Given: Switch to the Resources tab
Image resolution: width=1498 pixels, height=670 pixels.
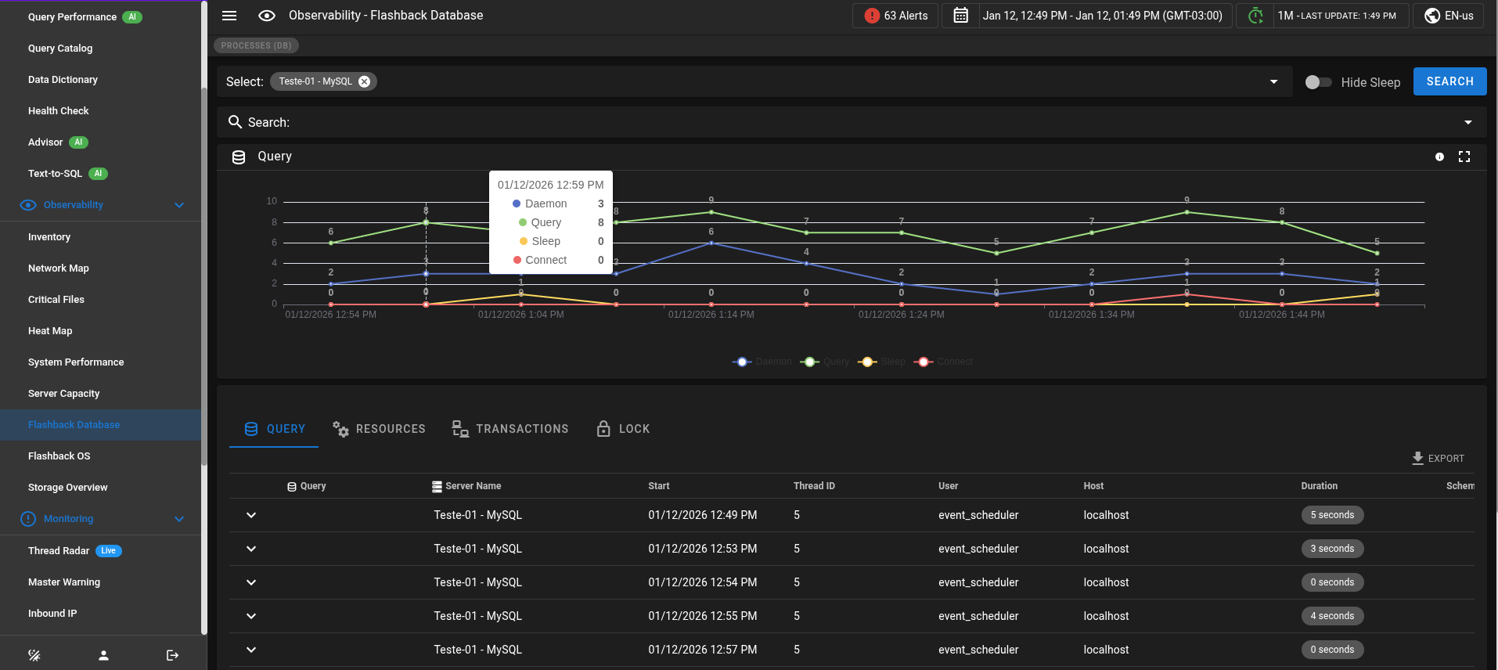Looking at the screenshot, I should point(379,429).
